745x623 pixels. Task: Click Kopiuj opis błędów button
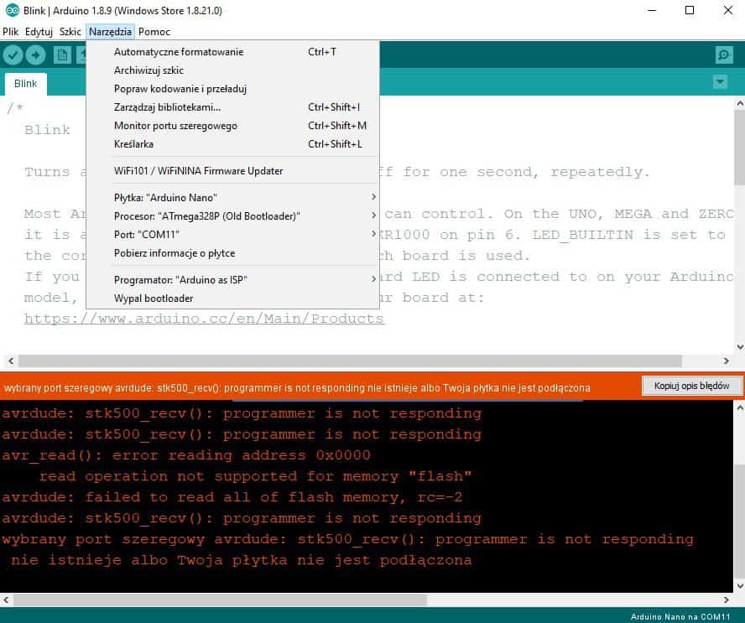click(x=691, y=386)
